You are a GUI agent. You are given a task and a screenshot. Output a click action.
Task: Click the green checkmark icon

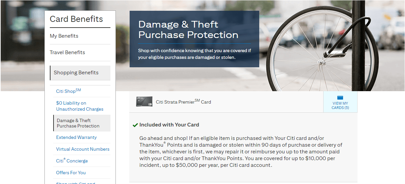(x=135, y=125)
